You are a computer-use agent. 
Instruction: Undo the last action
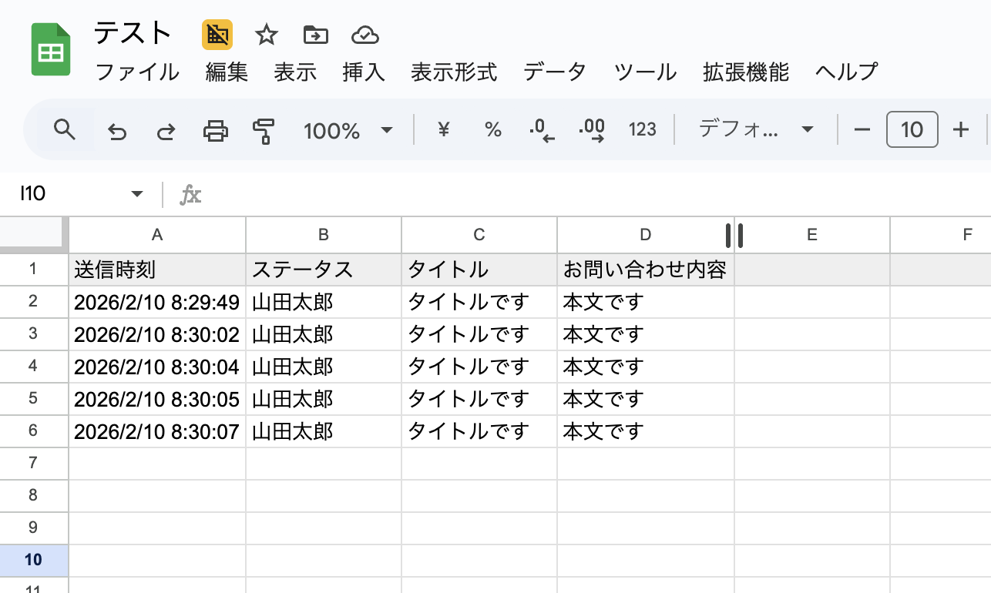tap(117, 131)
